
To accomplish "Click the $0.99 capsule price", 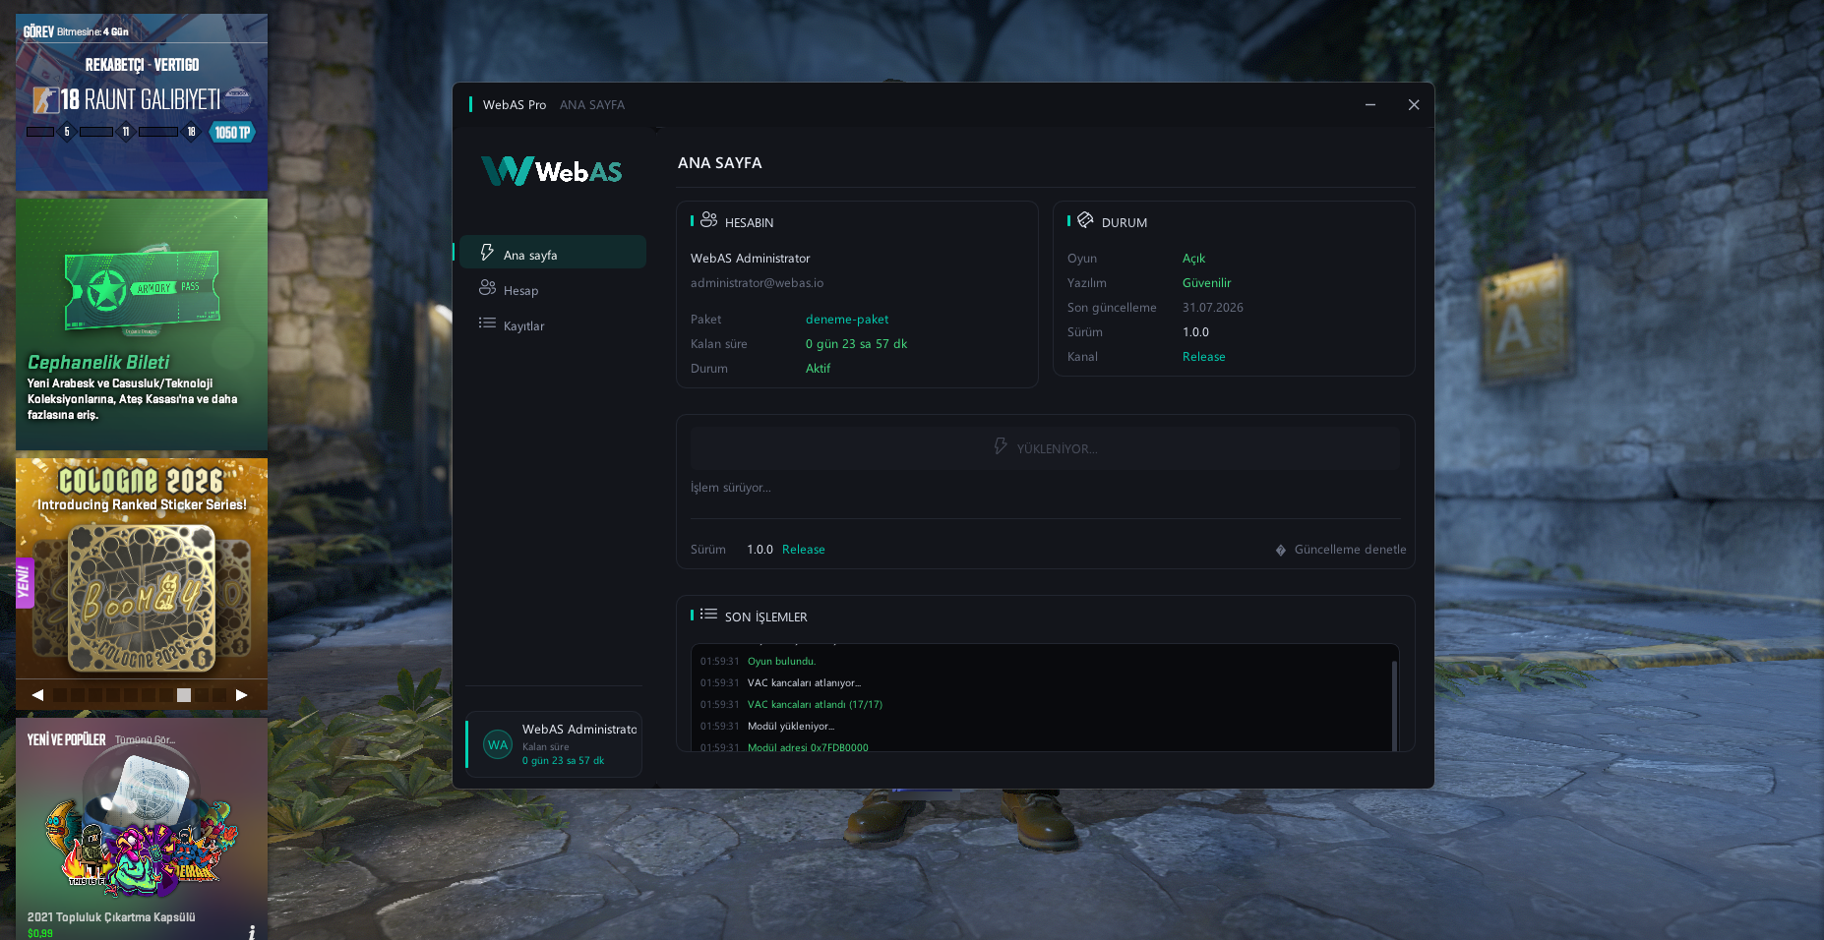I will point(40,934).
